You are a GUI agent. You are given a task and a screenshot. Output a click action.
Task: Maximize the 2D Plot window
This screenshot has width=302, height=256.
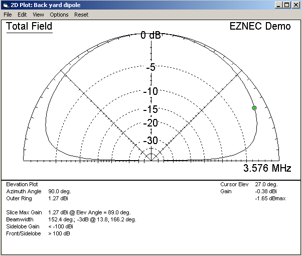(286, 5)
